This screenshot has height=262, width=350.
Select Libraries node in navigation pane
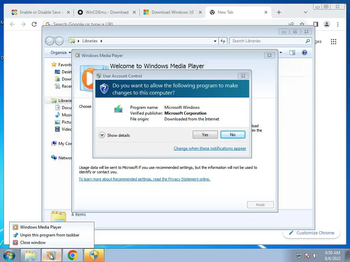click(x=61, y=101)
